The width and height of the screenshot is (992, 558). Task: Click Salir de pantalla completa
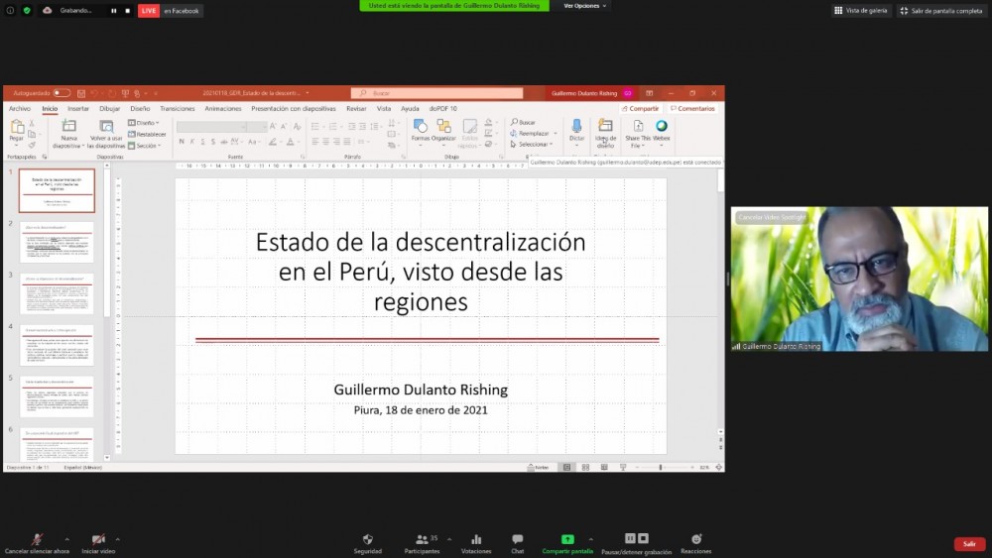tap(939, 10)
